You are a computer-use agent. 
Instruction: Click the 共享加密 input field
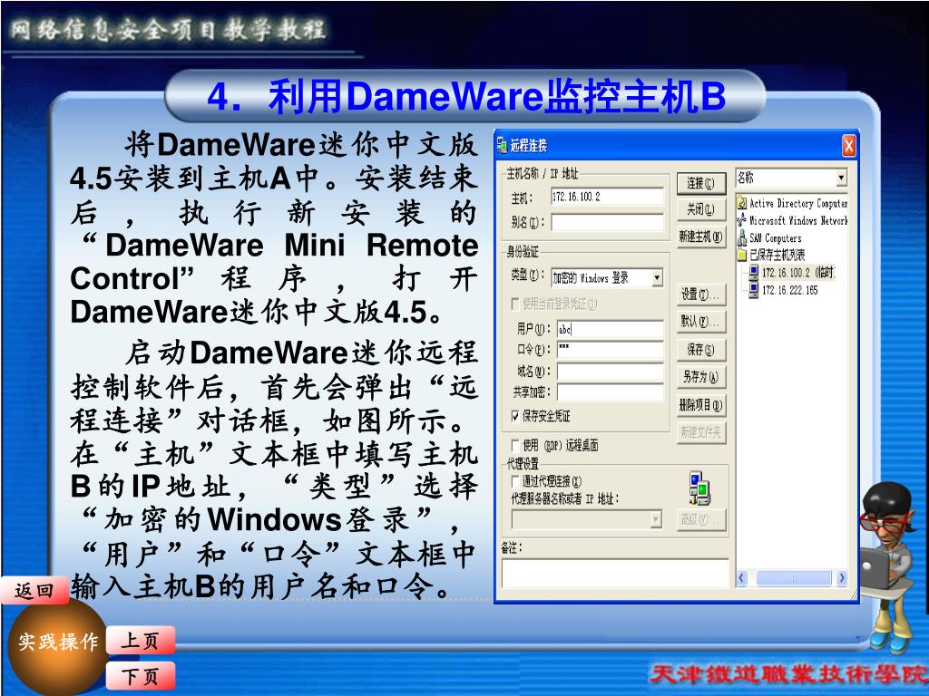[x=611, y=391]
